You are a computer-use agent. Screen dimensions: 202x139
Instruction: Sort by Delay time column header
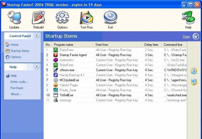pyautogui.click(x=152, y=44)
